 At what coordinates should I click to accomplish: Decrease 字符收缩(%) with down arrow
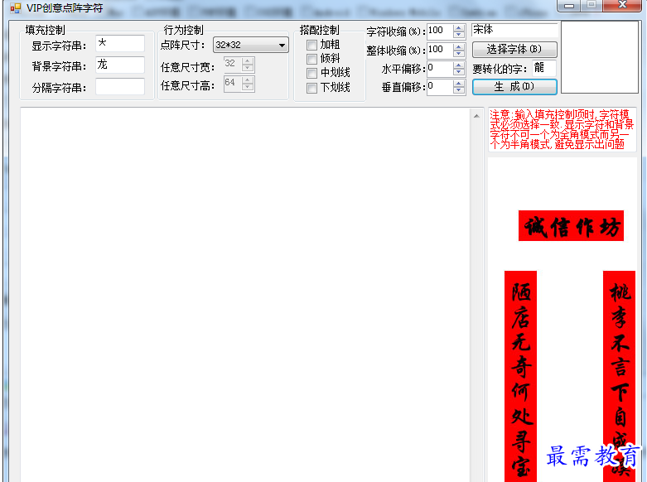(x=459, y=35)
